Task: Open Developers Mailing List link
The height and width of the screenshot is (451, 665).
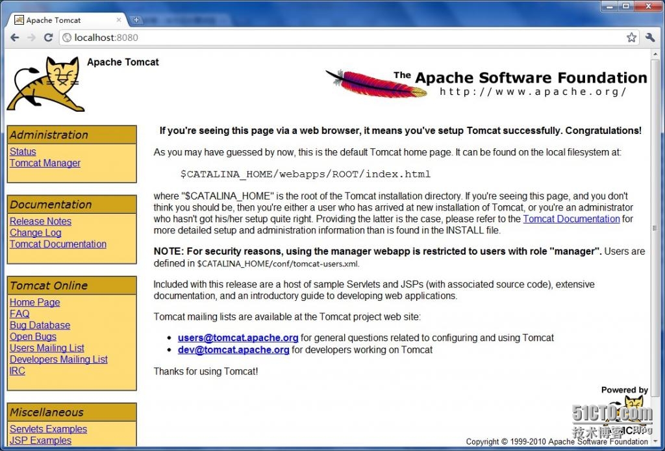Action: tap(58, 359)
